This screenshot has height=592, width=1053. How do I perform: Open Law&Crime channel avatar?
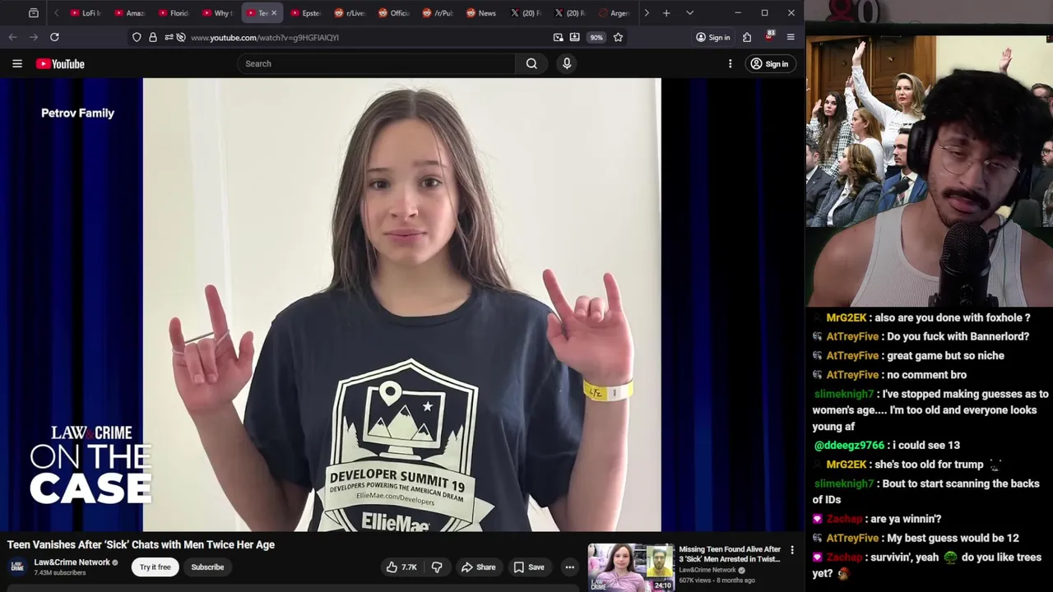[x=16, y=567]
